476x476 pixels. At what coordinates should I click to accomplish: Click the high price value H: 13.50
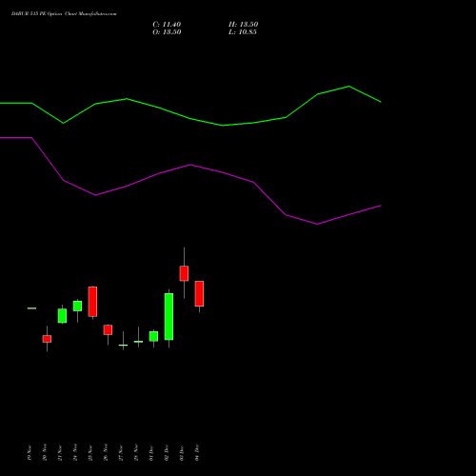click(x=243, y=25)
